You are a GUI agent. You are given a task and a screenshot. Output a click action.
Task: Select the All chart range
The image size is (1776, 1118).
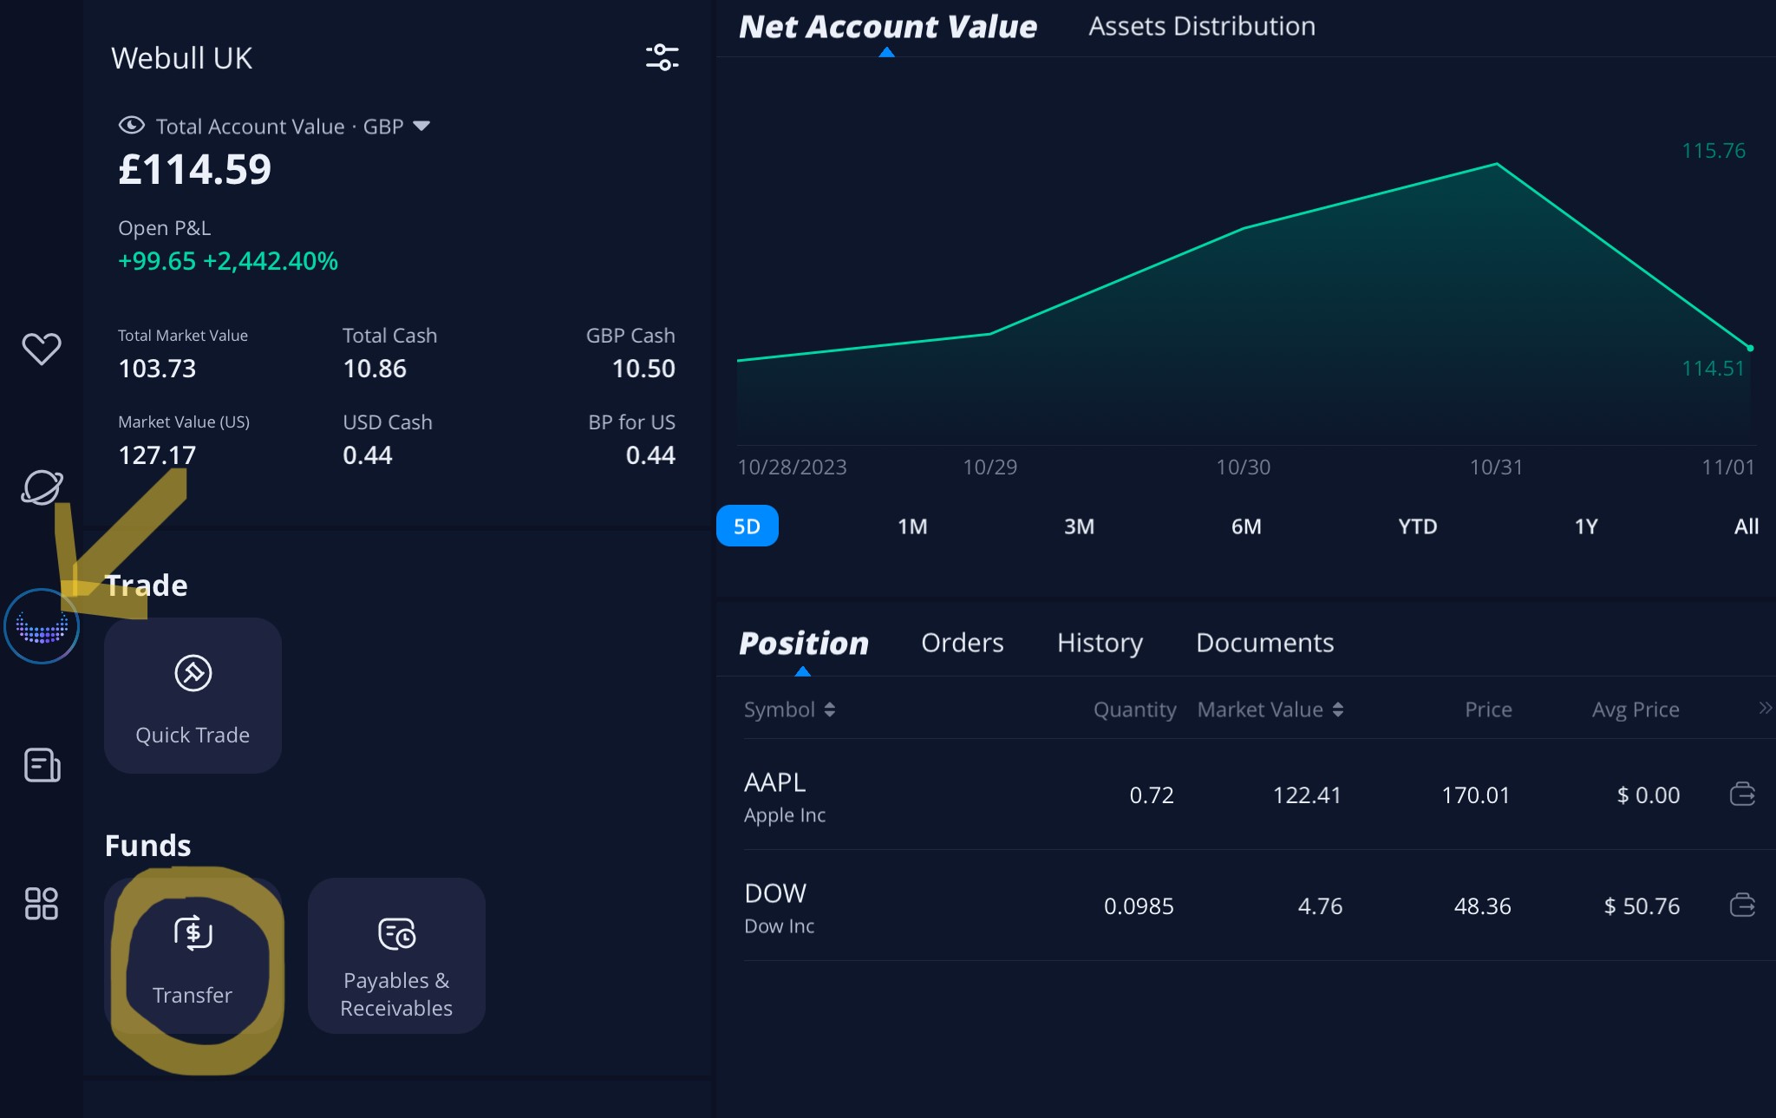click(x=1747, y=526)
